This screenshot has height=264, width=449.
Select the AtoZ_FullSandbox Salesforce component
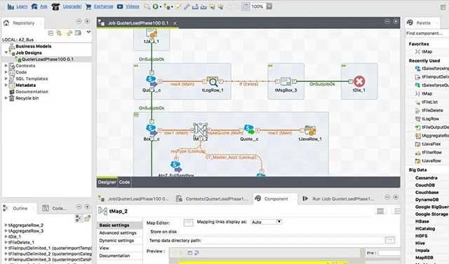tap(176, 167)
